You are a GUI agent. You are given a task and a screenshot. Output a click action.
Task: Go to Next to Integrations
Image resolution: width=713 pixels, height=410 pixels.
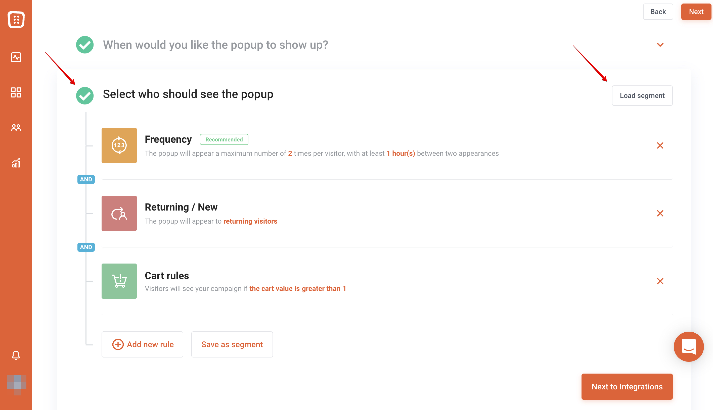click(627, 386)
